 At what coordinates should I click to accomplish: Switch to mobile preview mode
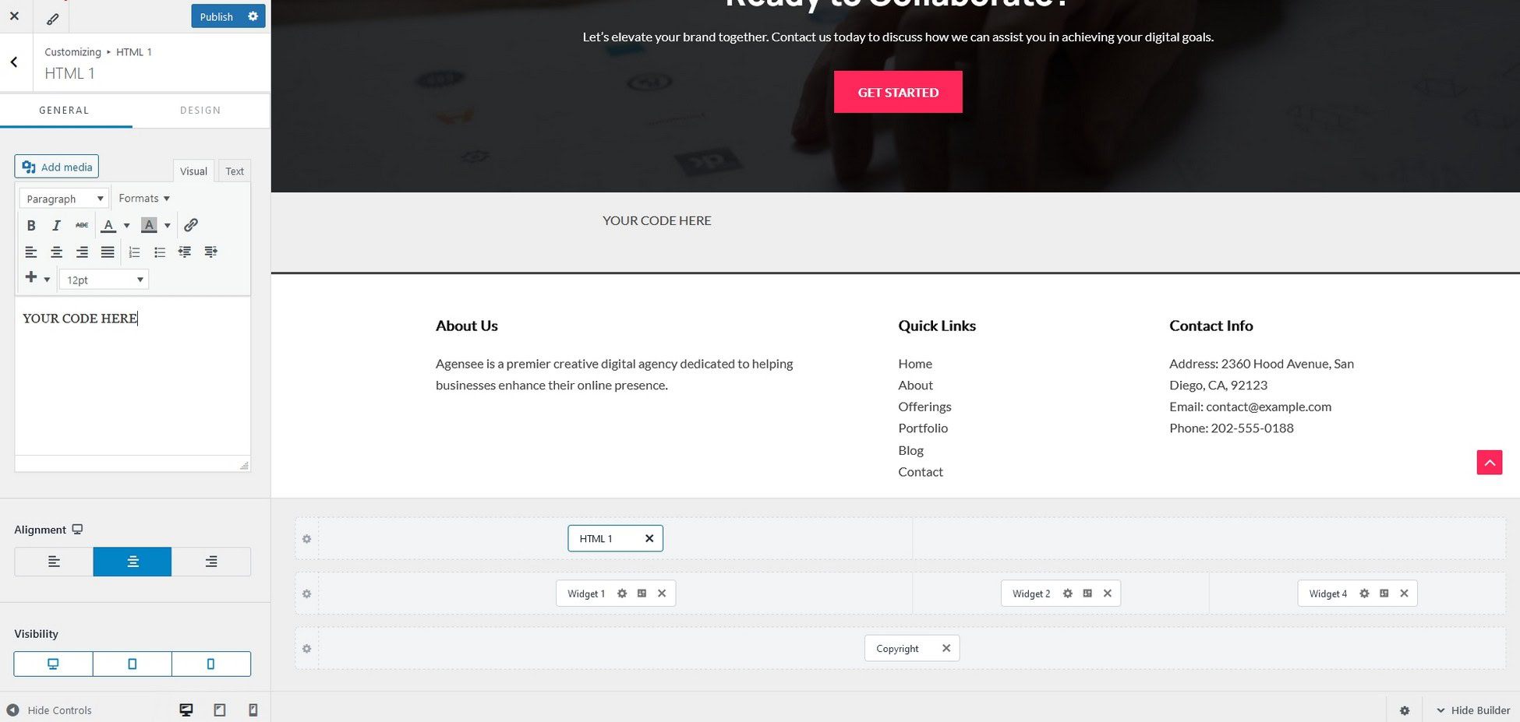pos(253,710)
